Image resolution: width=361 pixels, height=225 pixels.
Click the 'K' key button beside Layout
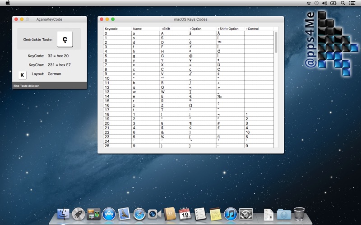[x=22, y=75]
